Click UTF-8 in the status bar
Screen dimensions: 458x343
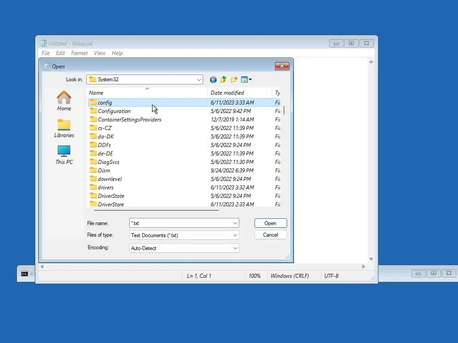pos(331,276)
